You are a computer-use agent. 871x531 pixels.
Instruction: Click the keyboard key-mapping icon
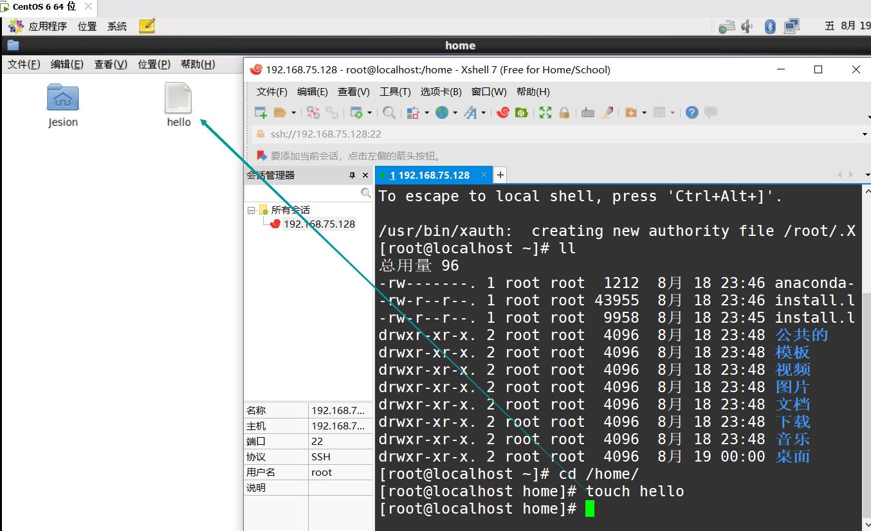coord(588,113)
